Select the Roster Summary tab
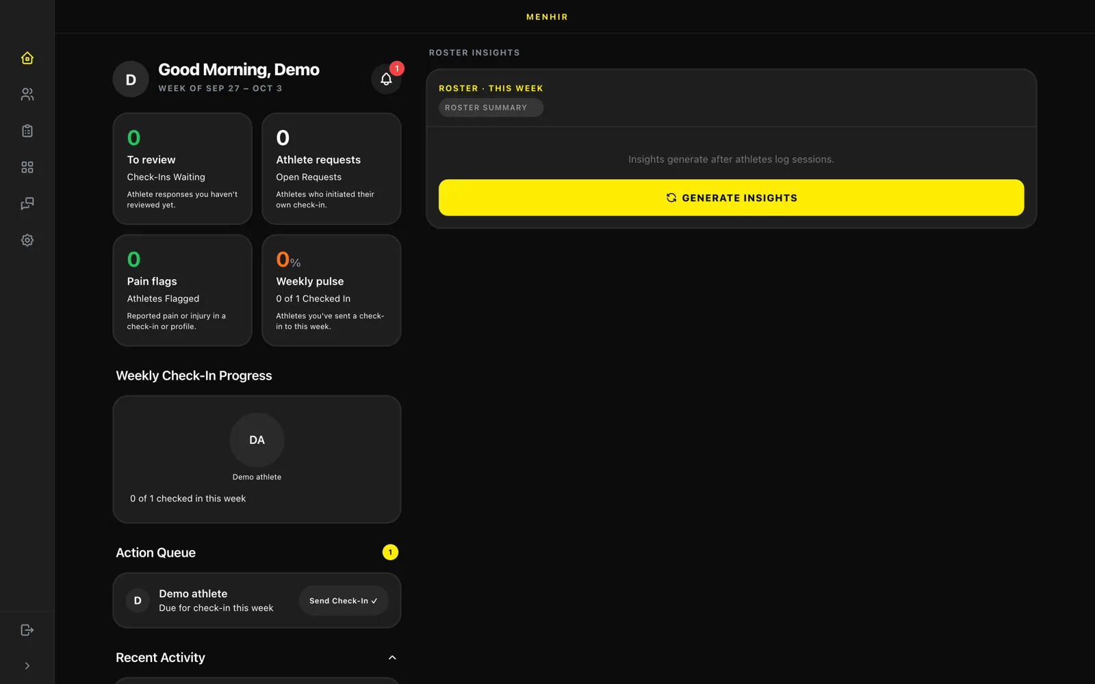Viewport: 1095px width, 684px height. pyautogui.click(x=491, y=107)
